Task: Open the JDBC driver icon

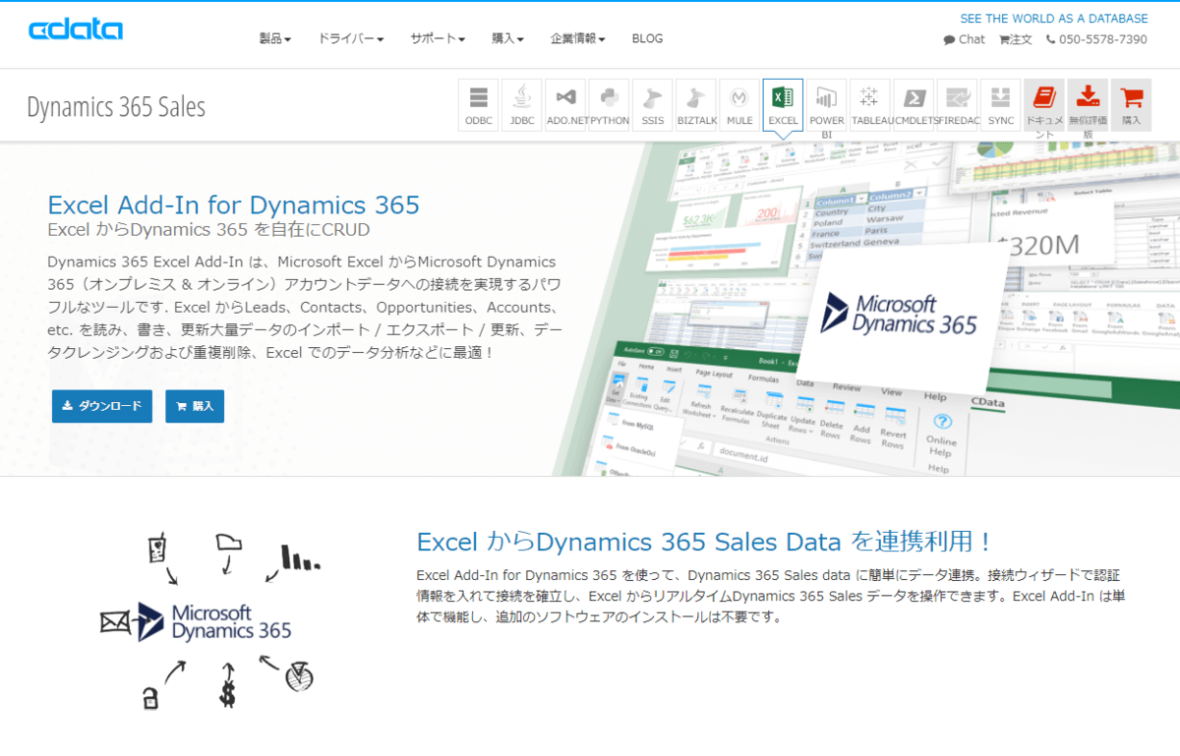Action: point(522,105)
